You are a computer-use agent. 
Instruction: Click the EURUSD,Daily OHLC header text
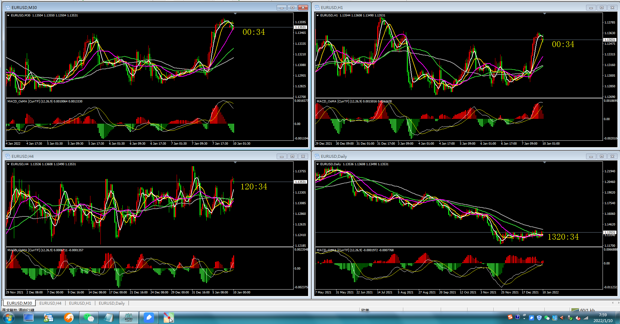coord(354,164)
